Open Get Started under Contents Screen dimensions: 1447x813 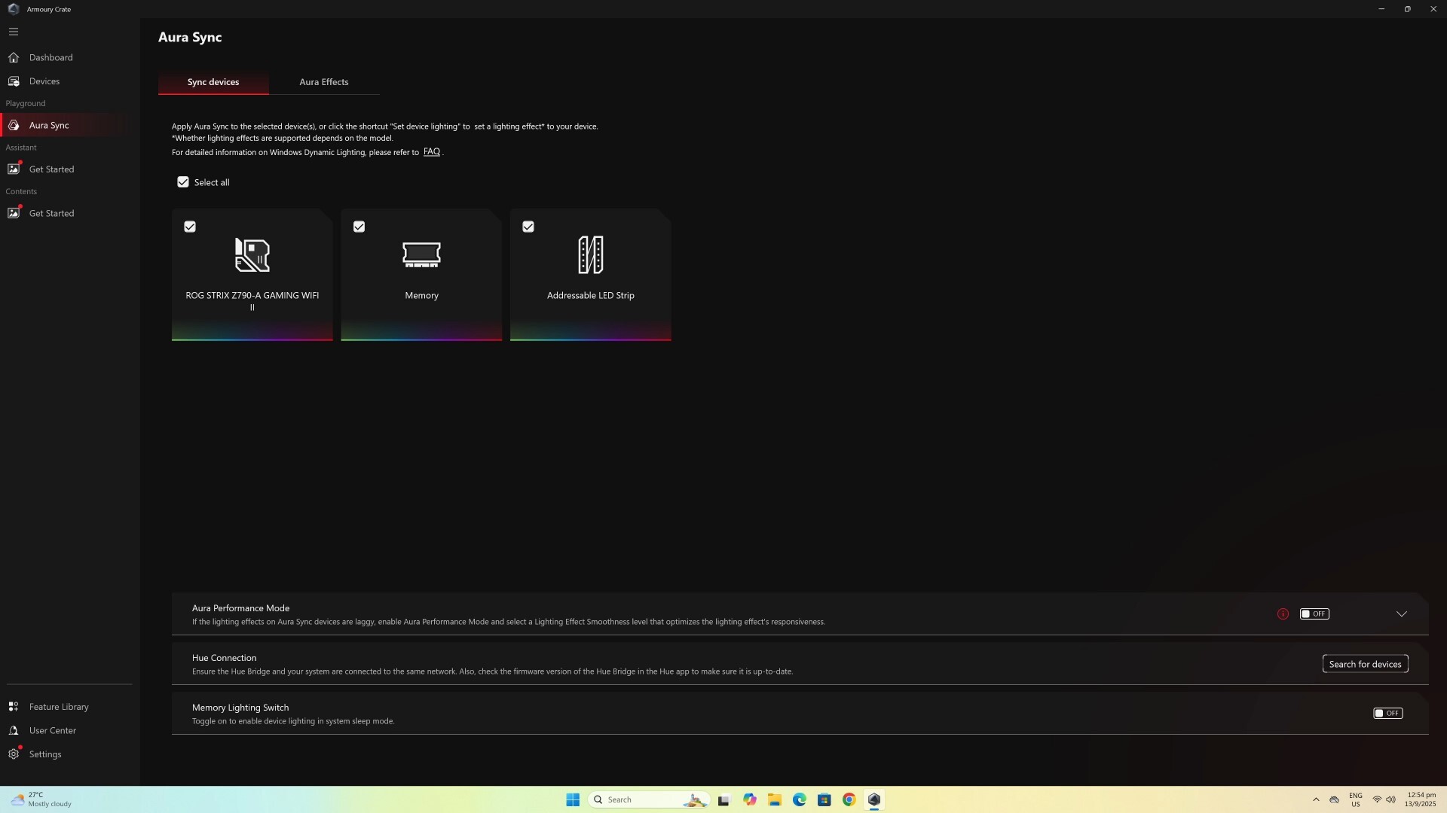(x=51, y=213)
